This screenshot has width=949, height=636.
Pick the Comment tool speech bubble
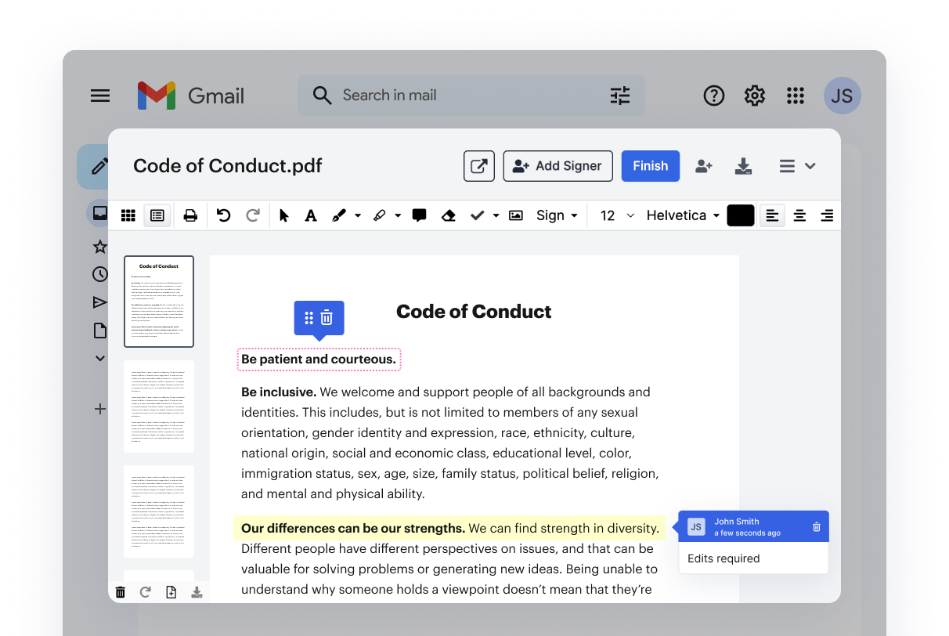click(x=419, y=215)
